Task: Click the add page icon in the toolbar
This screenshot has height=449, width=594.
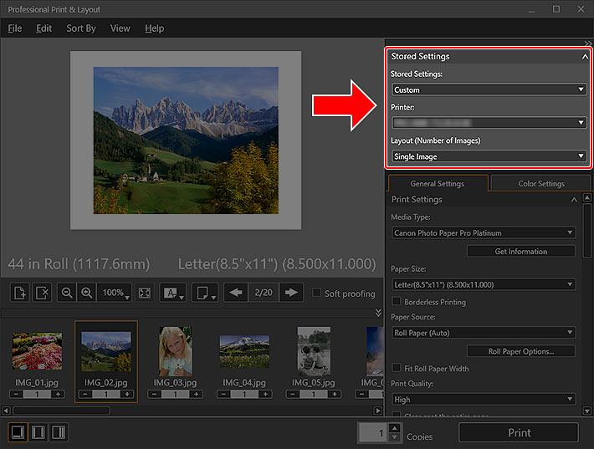Action: click(x=20, y=293)
